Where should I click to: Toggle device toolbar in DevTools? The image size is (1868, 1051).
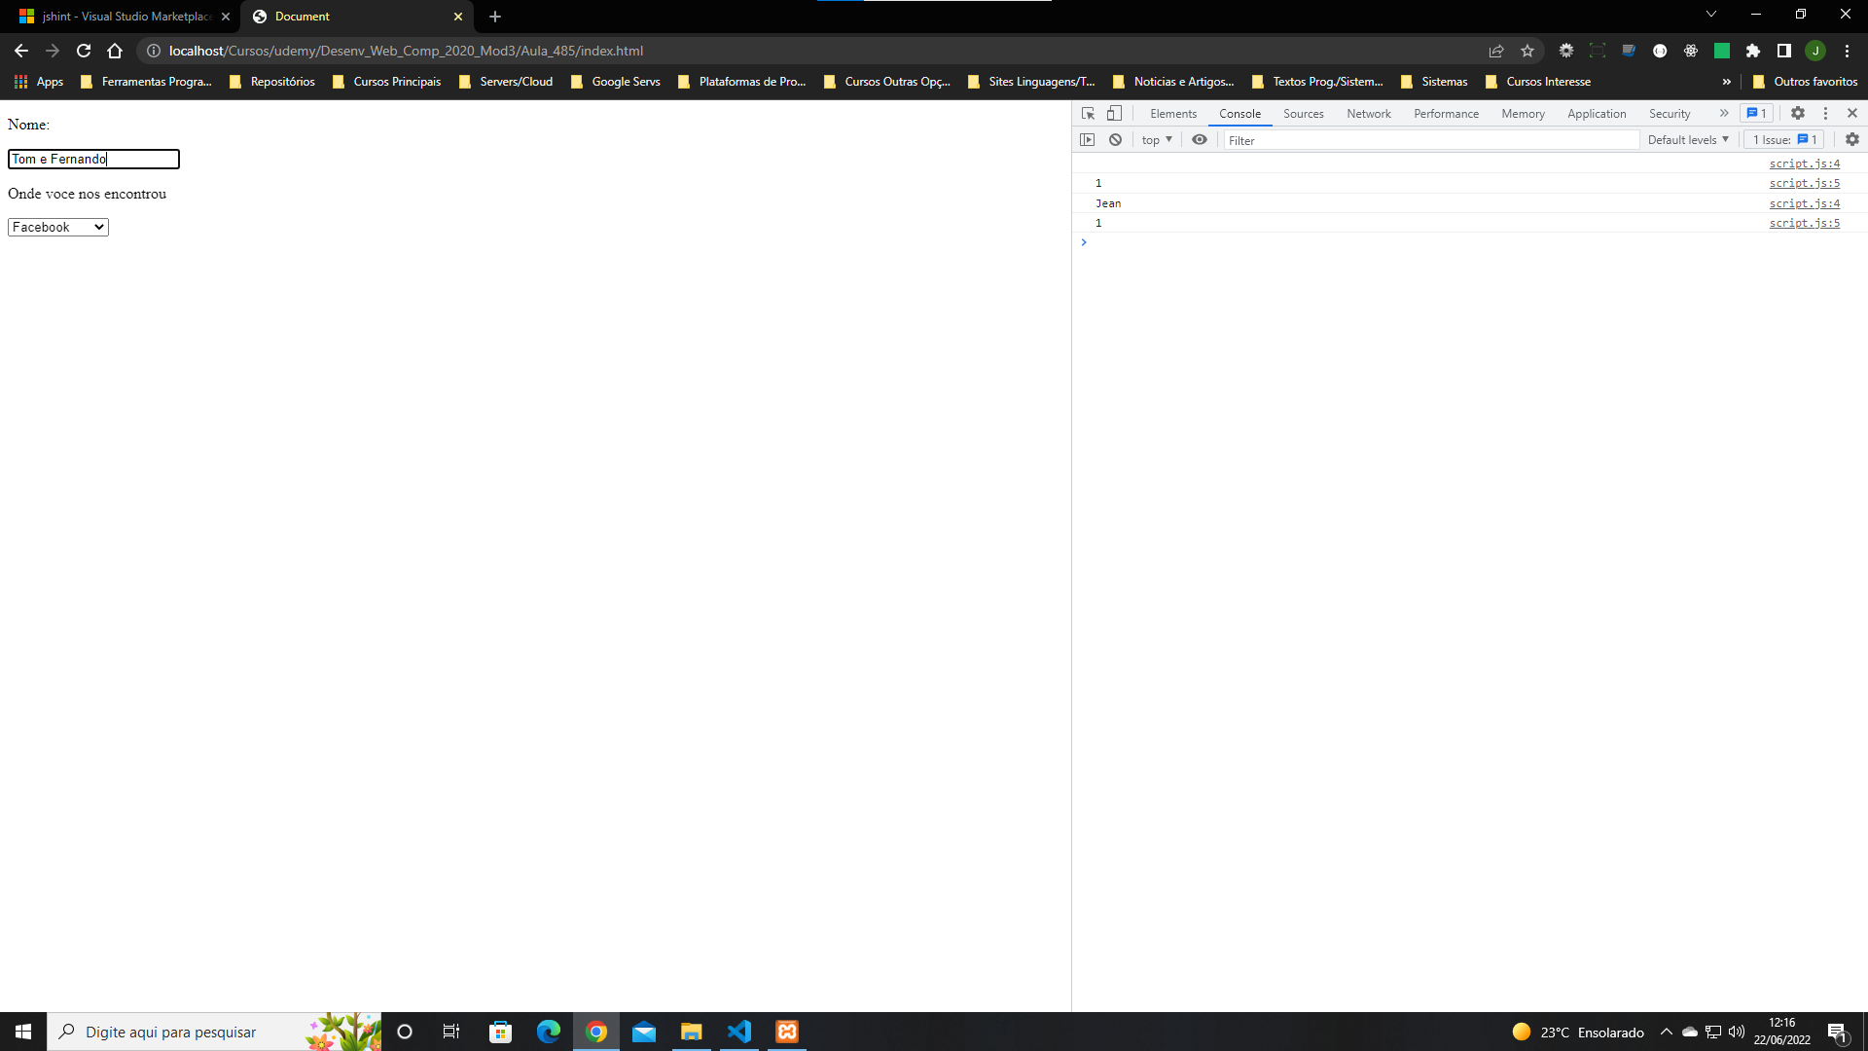tap(1115, 114)
